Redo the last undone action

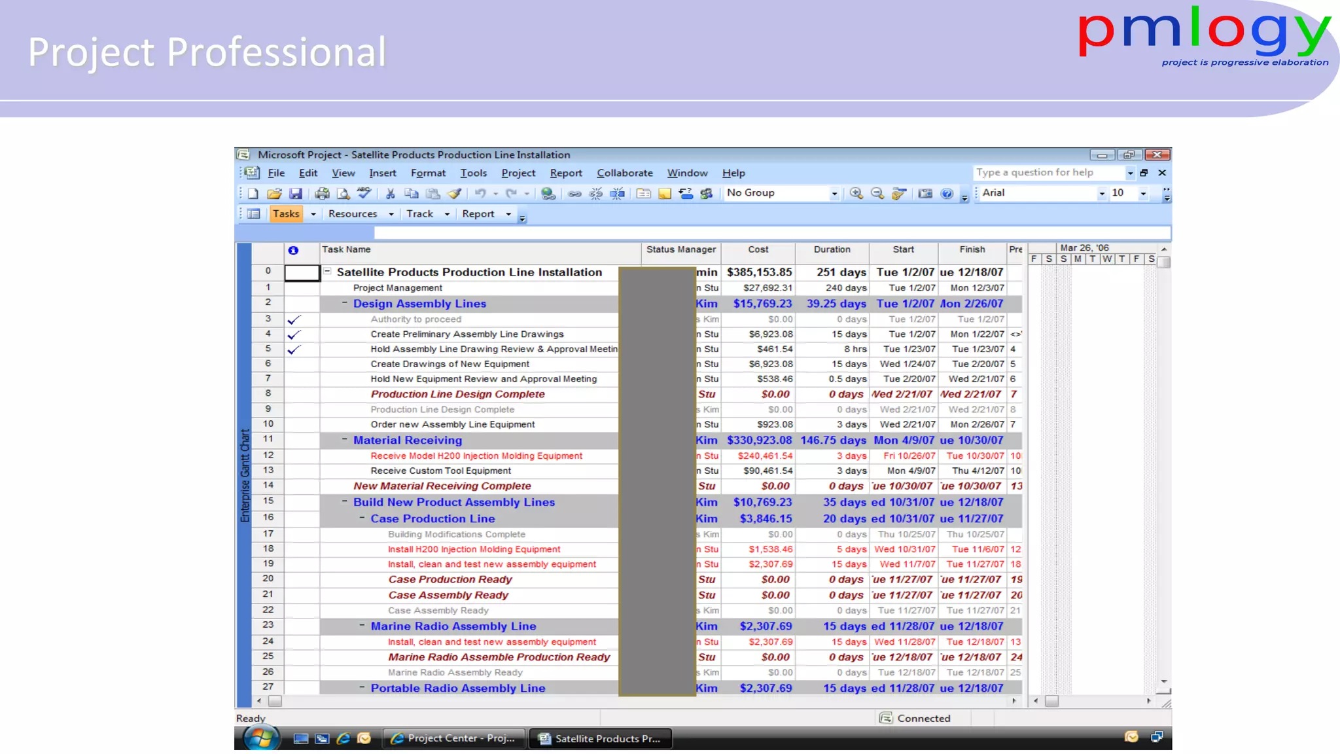[x=512, y=193]
